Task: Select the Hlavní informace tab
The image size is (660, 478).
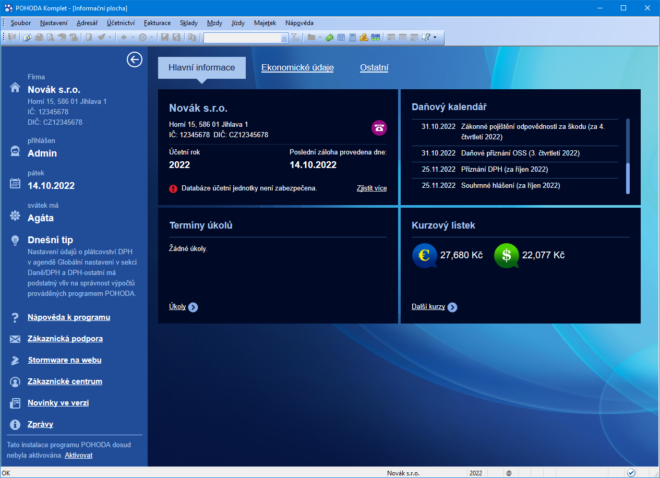Action: tap(202, 68)
